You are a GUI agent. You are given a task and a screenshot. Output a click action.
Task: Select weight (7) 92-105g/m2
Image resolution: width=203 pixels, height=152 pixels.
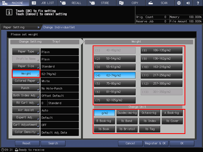115,100
